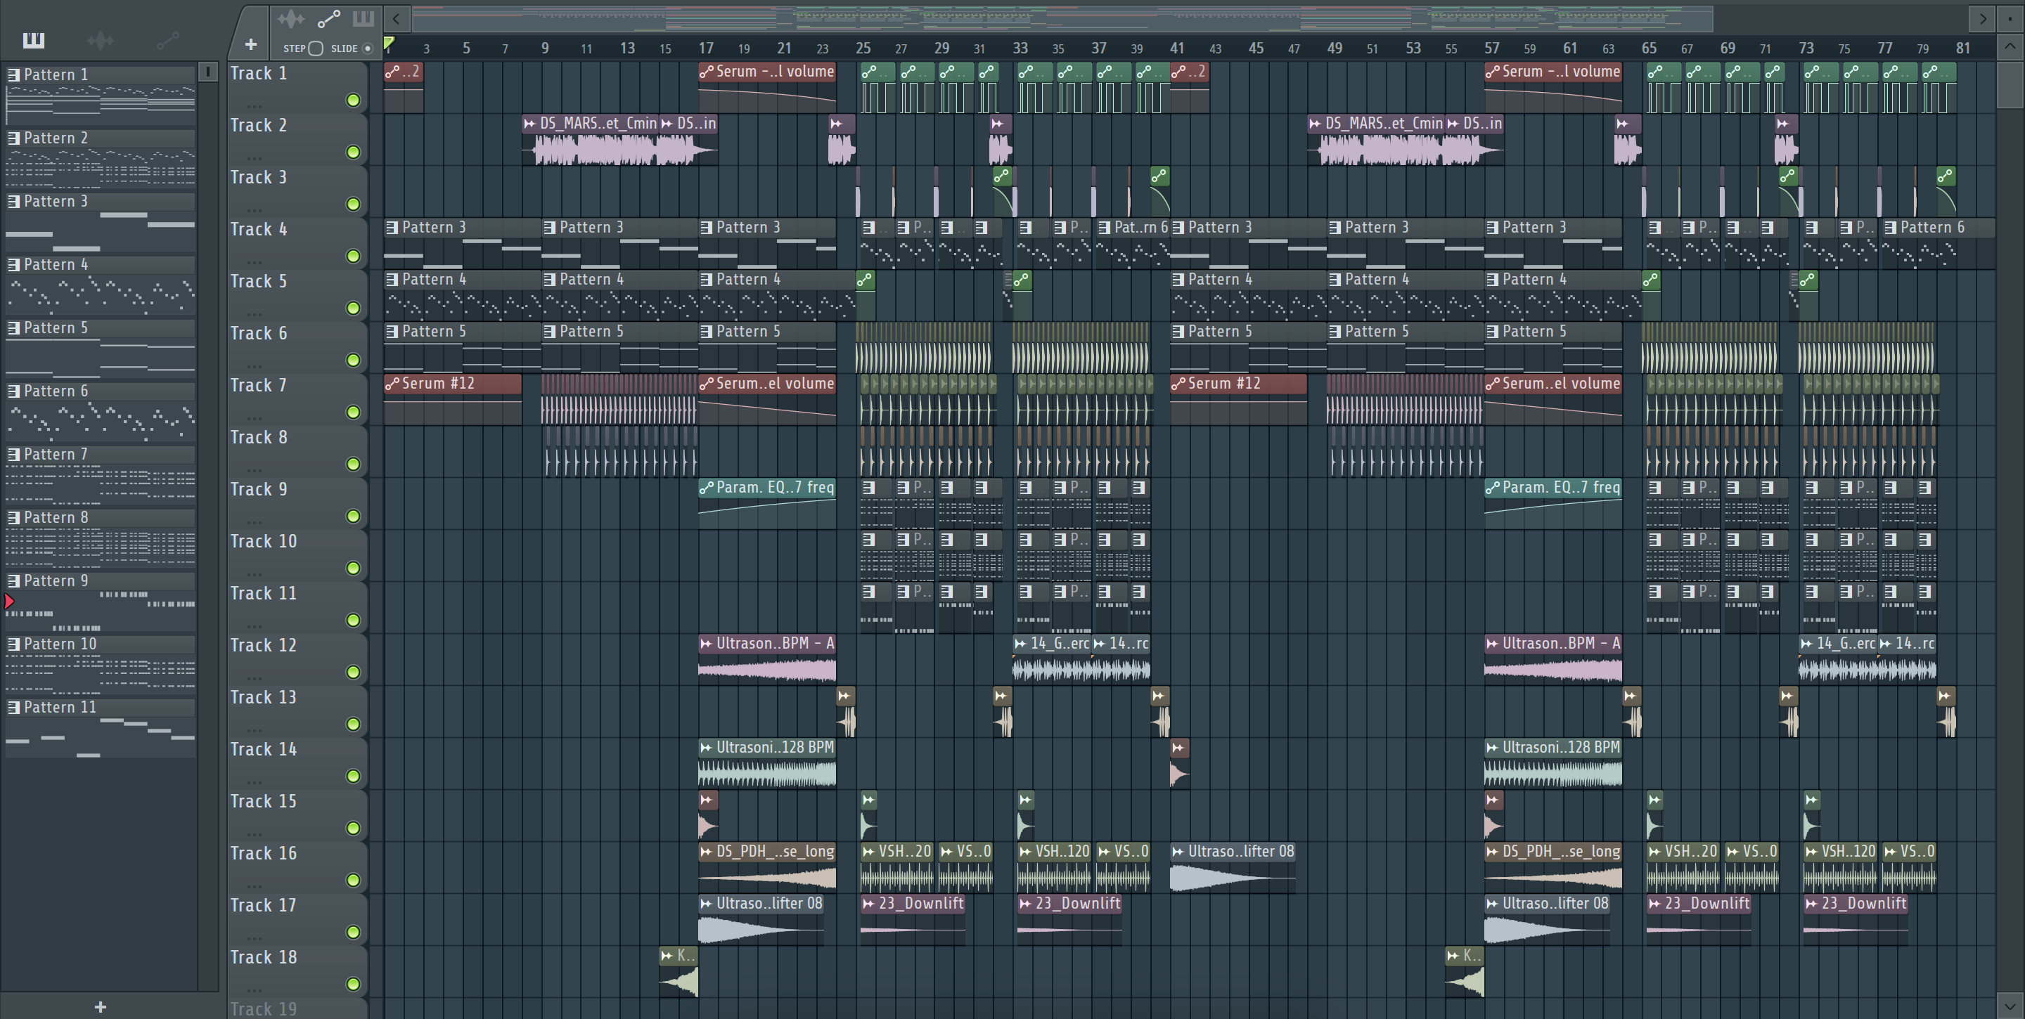
Task: Mute Track 13 with its green LED
Action: point(353,724)
